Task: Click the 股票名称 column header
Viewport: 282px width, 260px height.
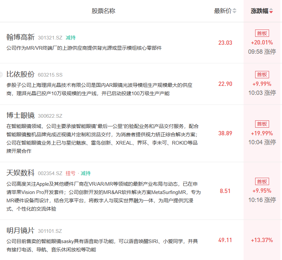Action: pyautogui.click(x=103, y=11)
